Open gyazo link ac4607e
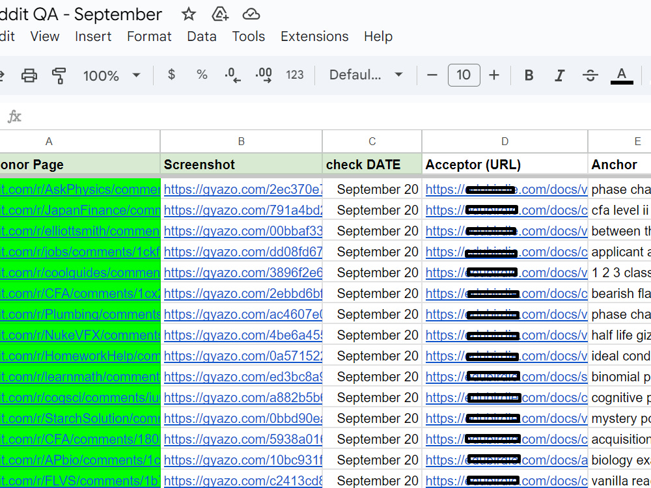Viewport: 651px width, 488px height. click(x=243, y=314)
